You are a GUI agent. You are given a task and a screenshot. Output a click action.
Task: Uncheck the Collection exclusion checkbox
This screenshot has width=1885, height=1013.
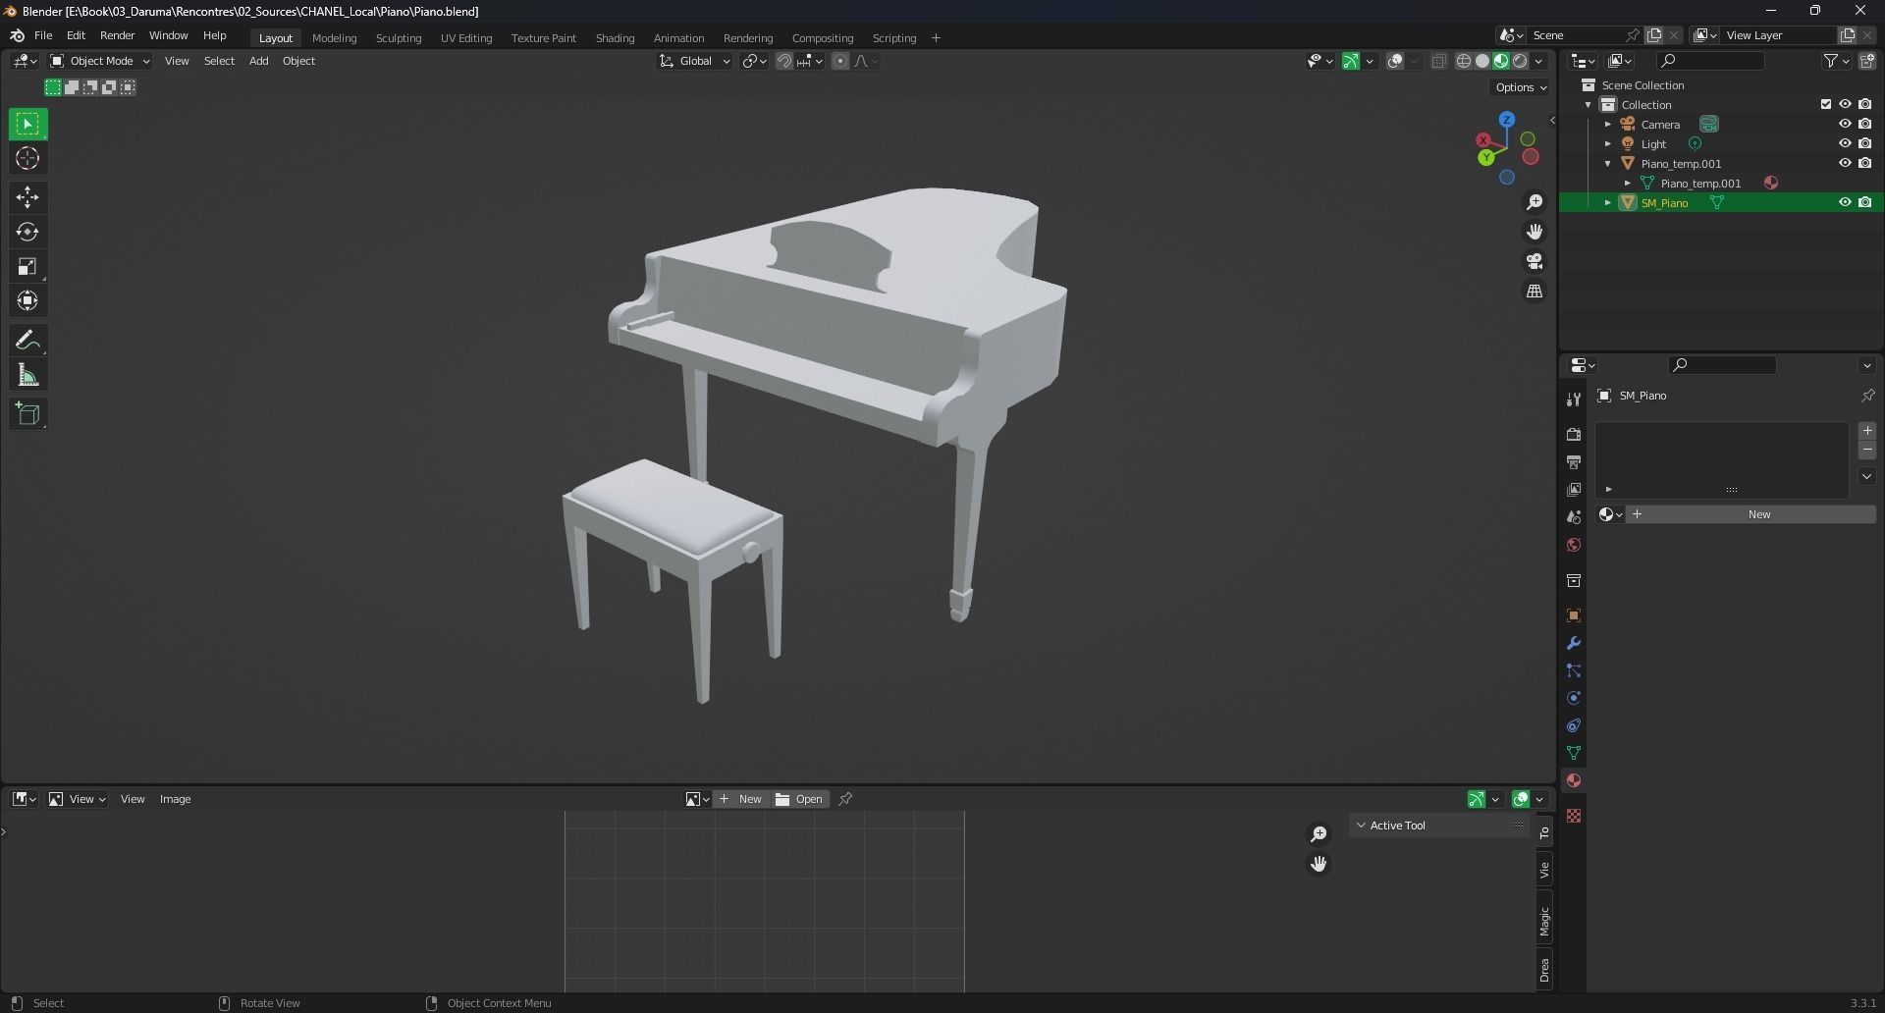point(1825,104)
